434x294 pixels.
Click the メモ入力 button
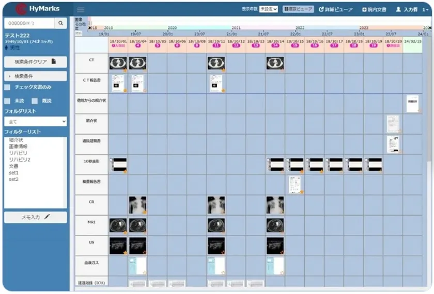pyautogui.click(x=36, y=217)
